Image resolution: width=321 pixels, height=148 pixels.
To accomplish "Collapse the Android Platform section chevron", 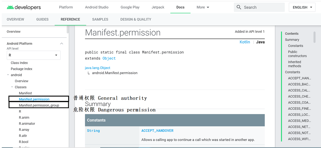I will [x=61, y=44].
